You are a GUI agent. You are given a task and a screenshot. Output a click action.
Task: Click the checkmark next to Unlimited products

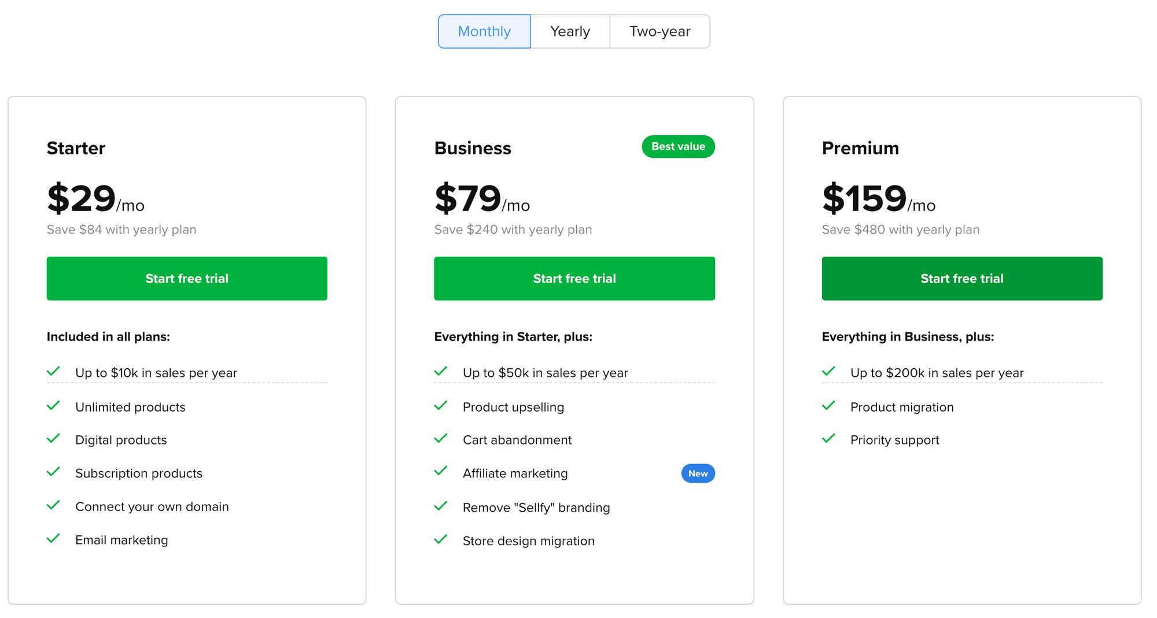[53, 406]
